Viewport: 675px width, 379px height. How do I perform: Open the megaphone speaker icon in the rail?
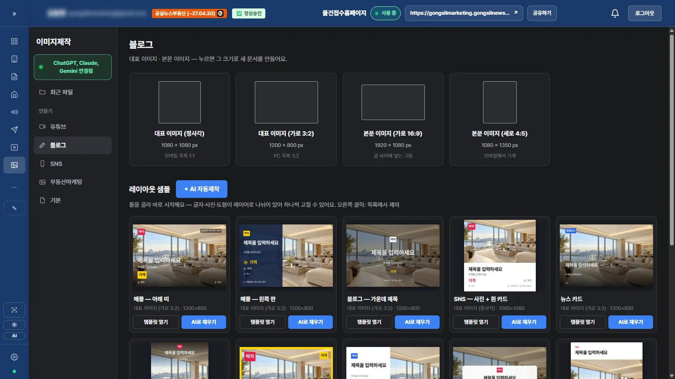tap(14, 112)
